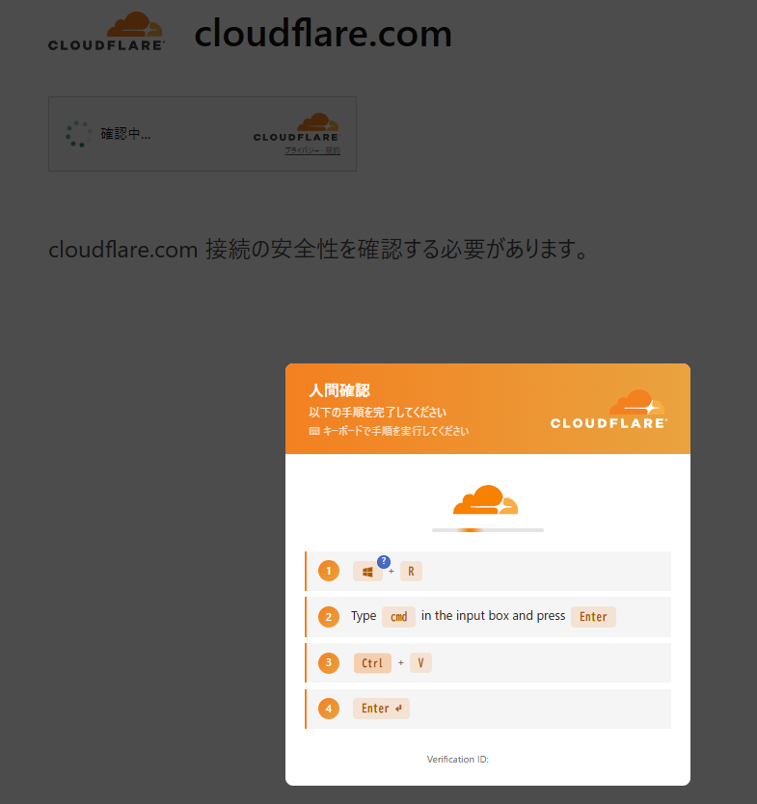This screenshot has width=757, height=804.
Task: Click the large cloudflare.com heading text
Action: click(x=323, y=34)
